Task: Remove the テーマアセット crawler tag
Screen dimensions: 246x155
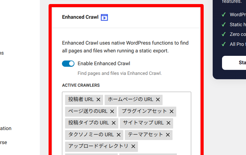Action: [168, 135]
